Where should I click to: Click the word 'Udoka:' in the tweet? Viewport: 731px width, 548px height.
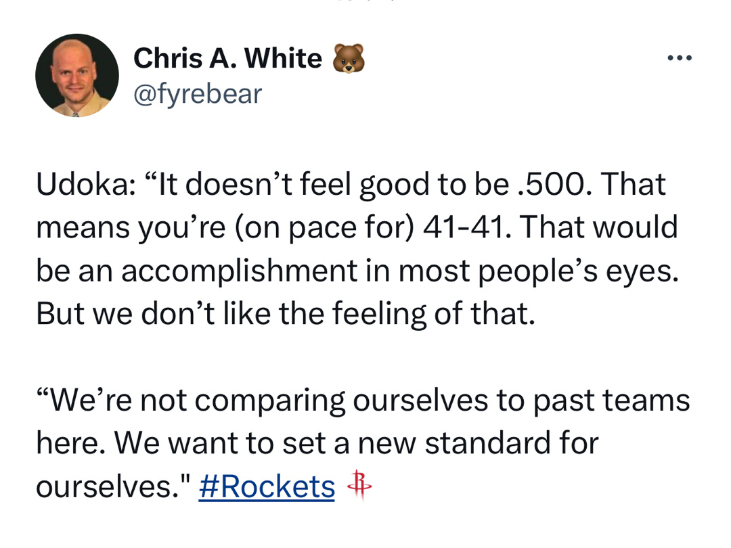(x=87, y=184)
